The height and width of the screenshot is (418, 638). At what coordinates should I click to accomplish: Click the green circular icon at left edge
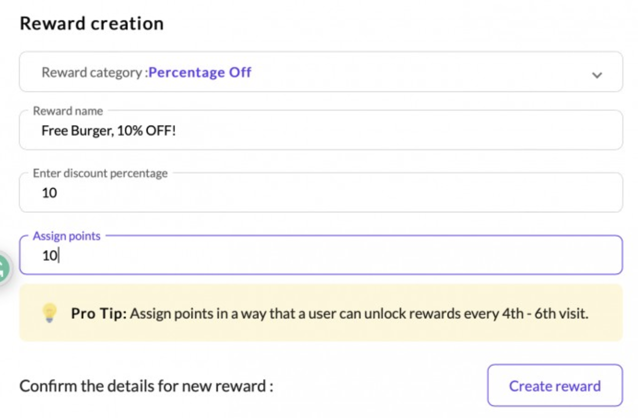[4, 269]
